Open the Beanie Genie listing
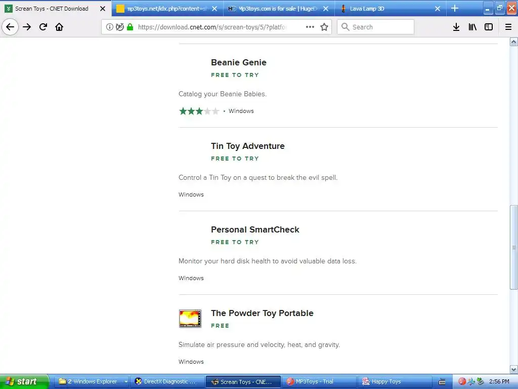Image resolution: width=518 pixels, height=389 pixels. coord(239,62)
